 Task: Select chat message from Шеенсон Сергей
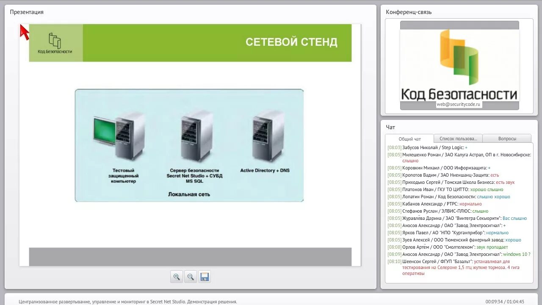click(454, 267)
